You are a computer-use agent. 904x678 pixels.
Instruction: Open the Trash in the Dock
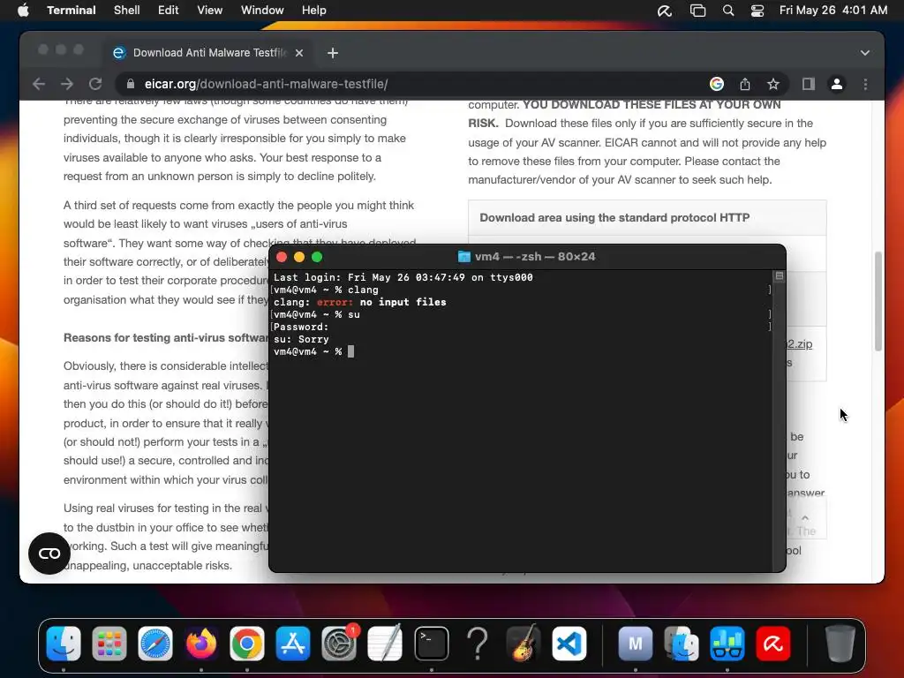(x=840, y=644)
